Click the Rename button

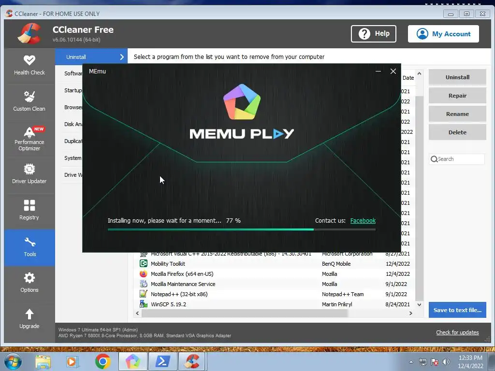pos(457,114)
